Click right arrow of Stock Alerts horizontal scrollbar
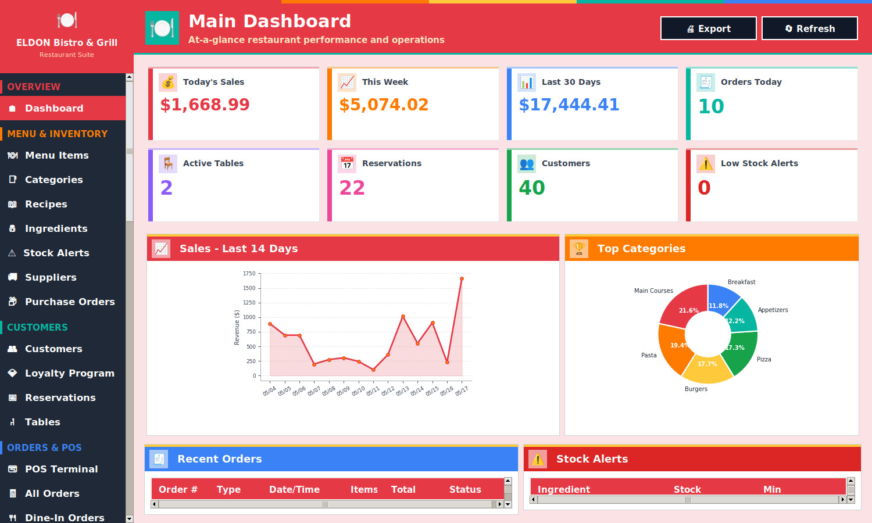This screenshot has width=872, height=523. 842,500
